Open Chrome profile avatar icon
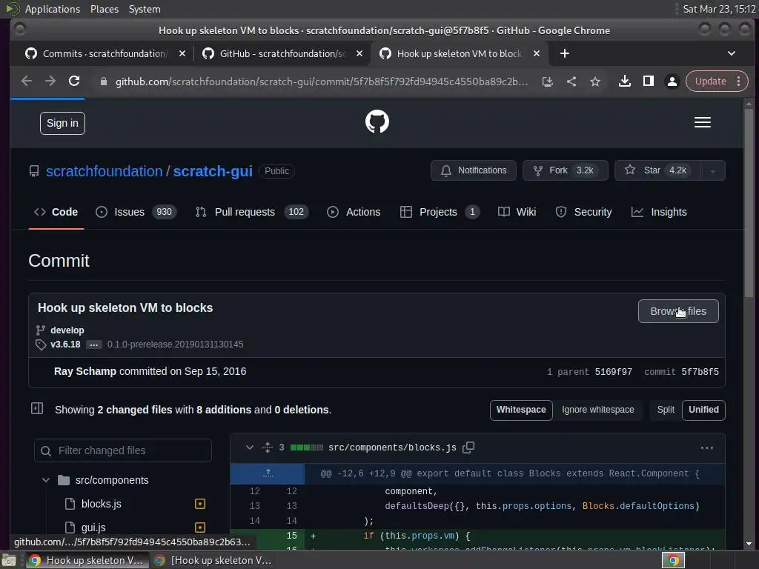Screen dimensions: 759x569 (x=672, y=81)
